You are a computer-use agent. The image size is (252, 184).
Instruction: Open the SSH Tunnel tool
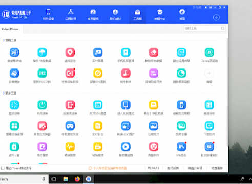click(98, 105)
